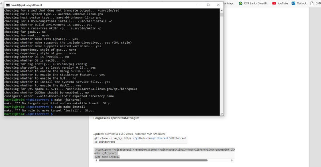This screenshot has width=321, height=167.
Task: Open the Outlook bookmark
Action: point(299,3)
